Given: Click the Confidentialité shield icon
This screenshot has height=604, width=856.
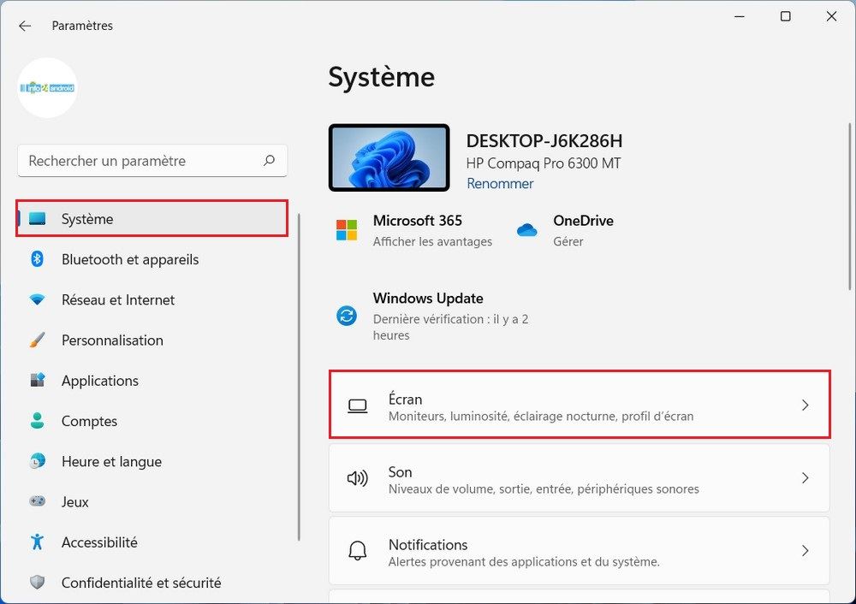Looking at the screenshot, I should (x=37, y=582).
